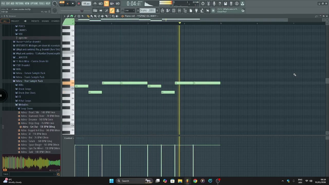Screen dimensions: 329x185
Task: Click the master pitch slider handle
Action: coord(82,11)
